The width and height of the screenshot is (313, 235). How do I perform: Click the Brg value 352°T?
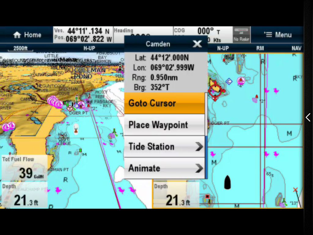(x=160, y=87)
